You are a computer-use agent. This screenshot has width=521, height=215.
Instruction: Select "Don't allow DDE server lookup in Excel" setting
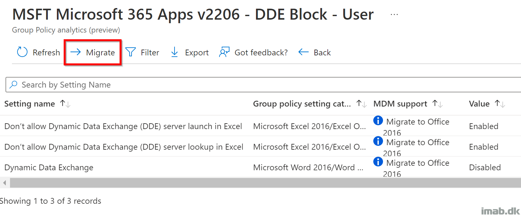coord(124,147)
